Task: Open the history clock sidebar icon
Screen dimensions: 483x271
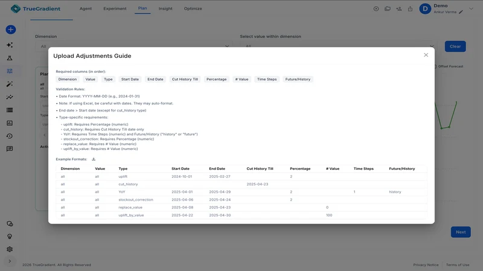Action: pos(10,136)
